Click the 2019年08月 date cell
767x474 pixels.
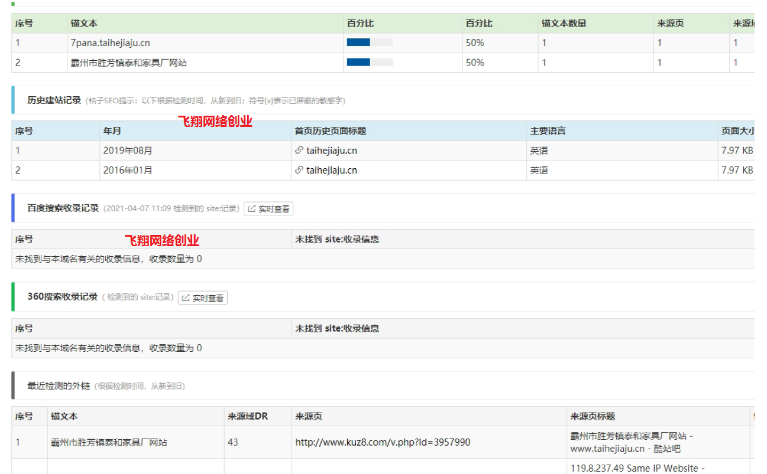click(x=128, y=151)
